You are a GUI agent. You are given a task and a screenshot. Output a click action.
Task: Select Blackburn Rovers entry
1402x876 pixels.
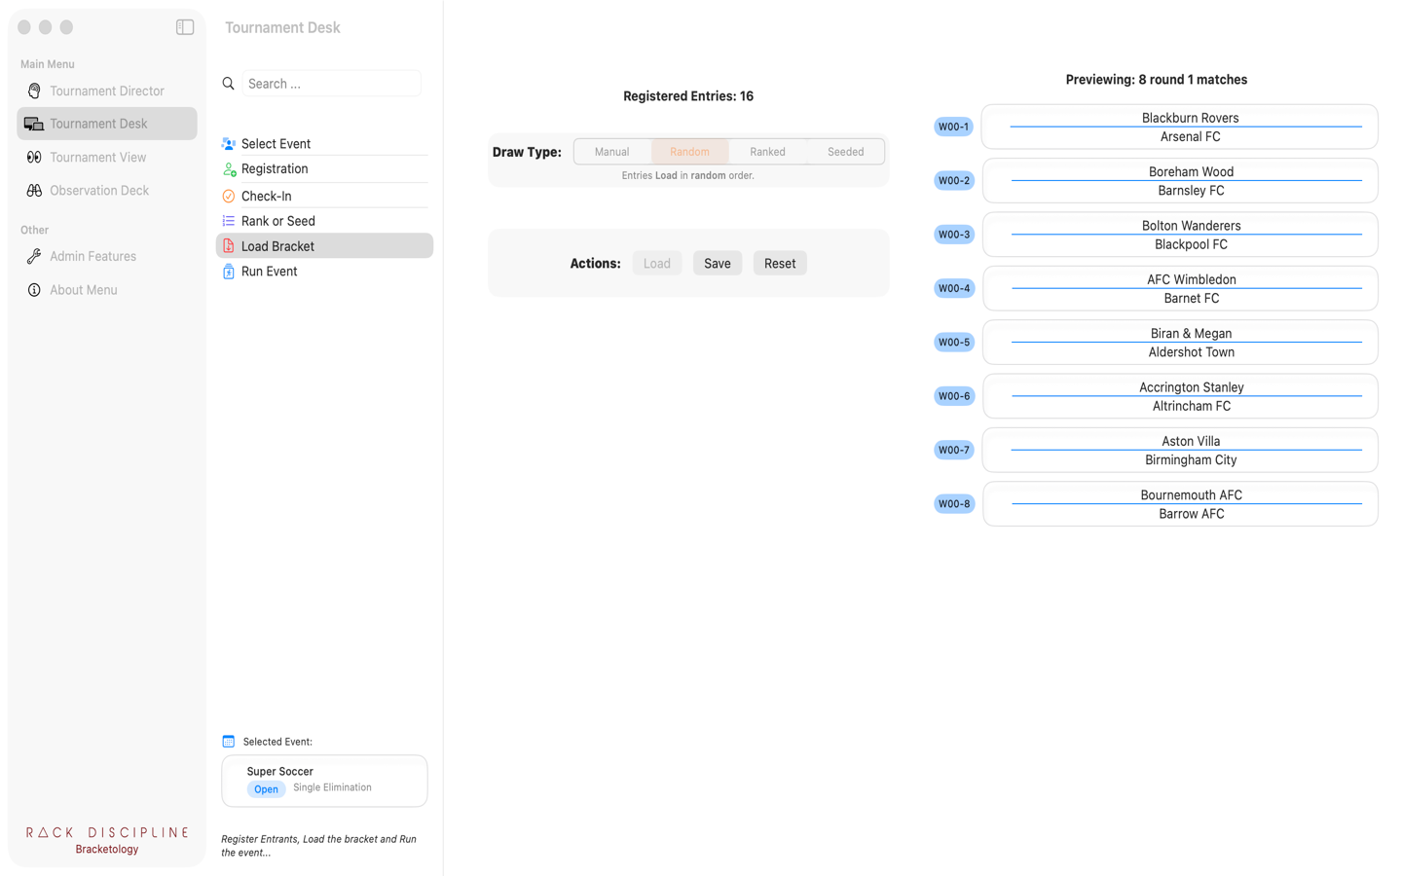coord(1190,118)
